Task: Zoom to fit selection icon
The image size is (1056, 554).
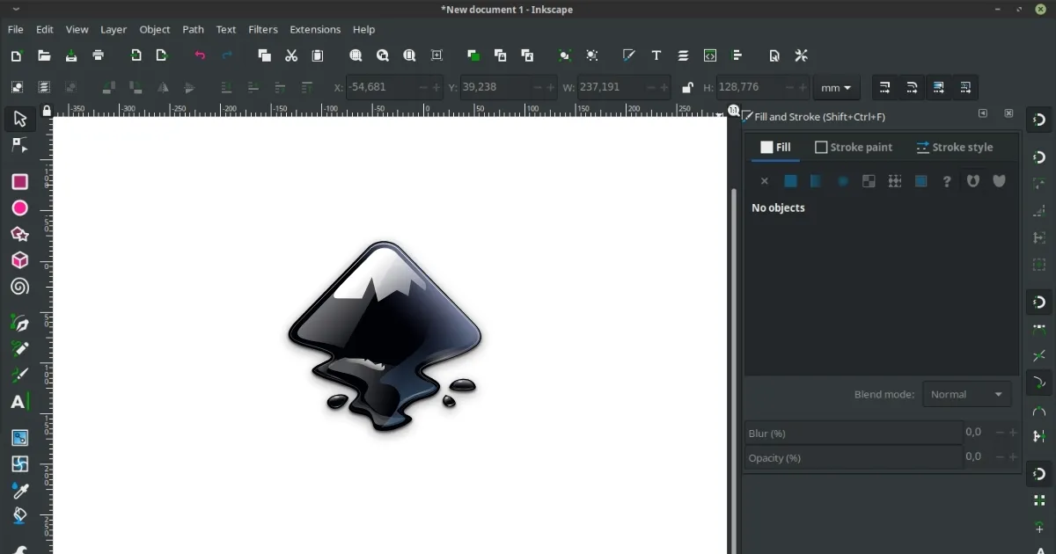Action: point(356,55)
